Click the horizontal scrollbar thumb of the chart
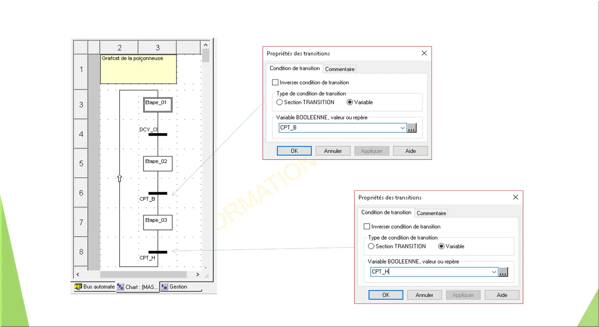This screenshot has height=327, width=599. coord(143,275)
